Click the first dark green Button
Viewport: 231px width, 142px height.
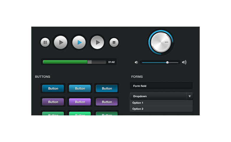click(x=53, y=114)
